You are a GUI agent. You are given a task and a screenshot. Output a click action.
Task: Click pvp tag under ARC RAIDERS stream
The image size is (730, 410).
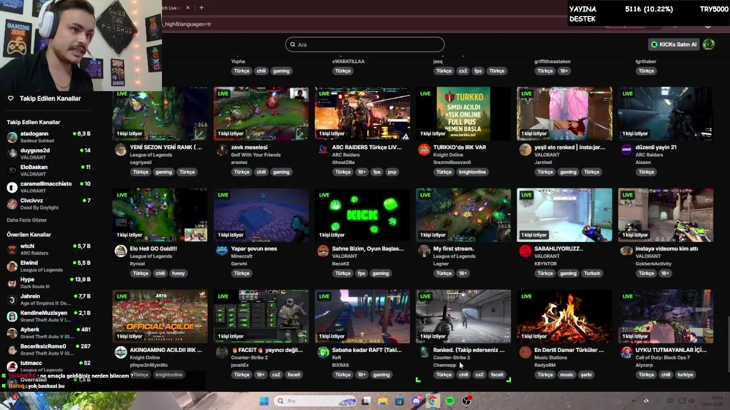(x=392, y=172)
